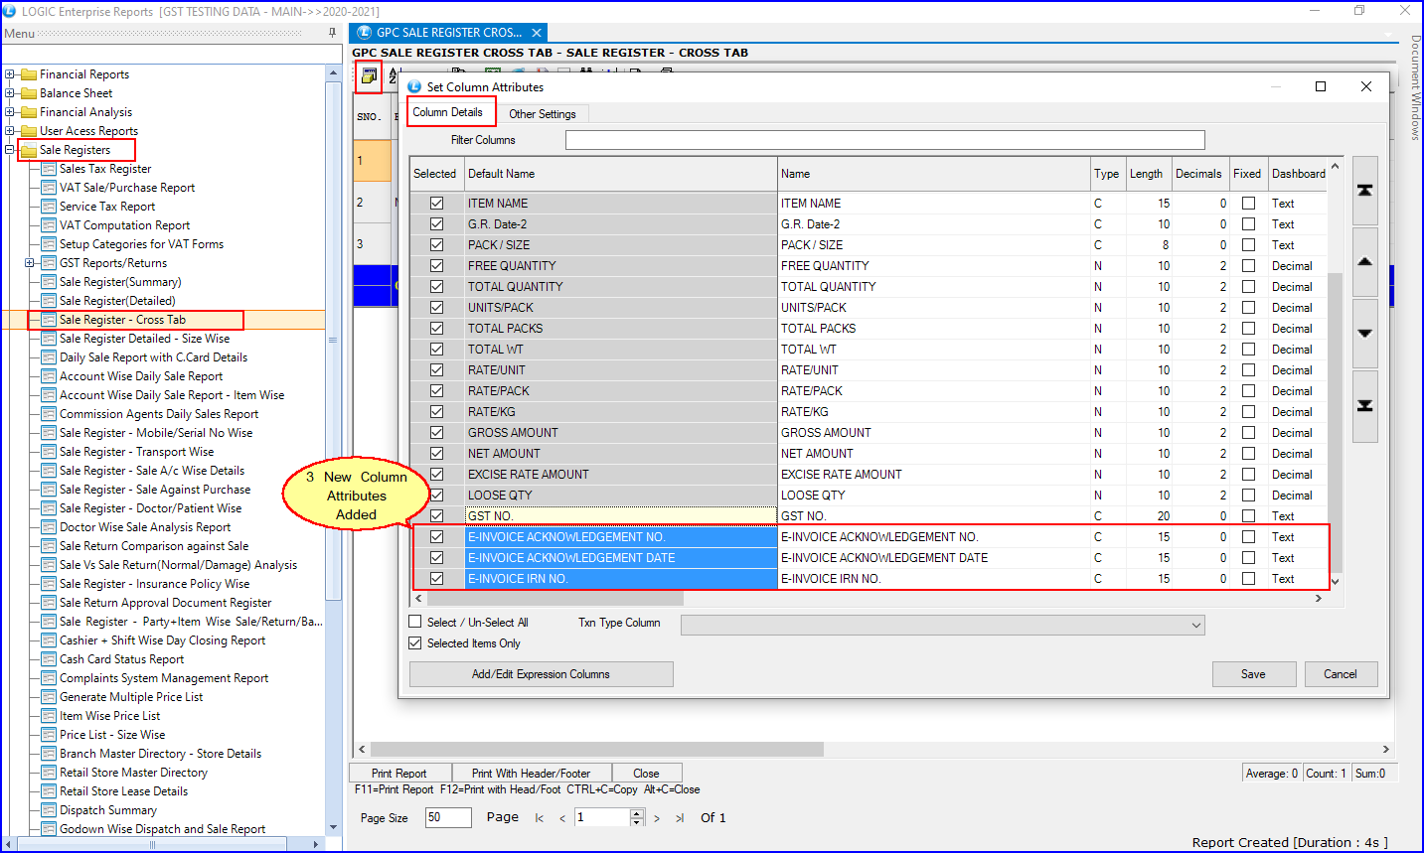Click the Set Column Attributes toolbar icon
Viewport: 1424px width, 853px height.
(x=369, y=75)
